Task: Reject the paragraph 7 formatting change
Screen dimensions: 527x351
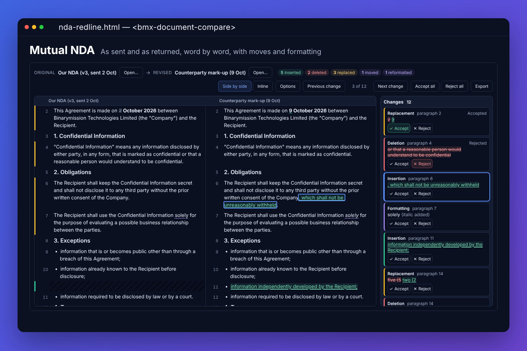Action: coord(422,224)
